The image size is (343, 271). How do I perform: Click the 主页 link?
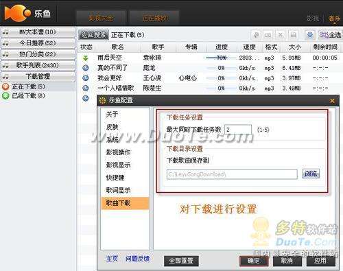(112, 259)
